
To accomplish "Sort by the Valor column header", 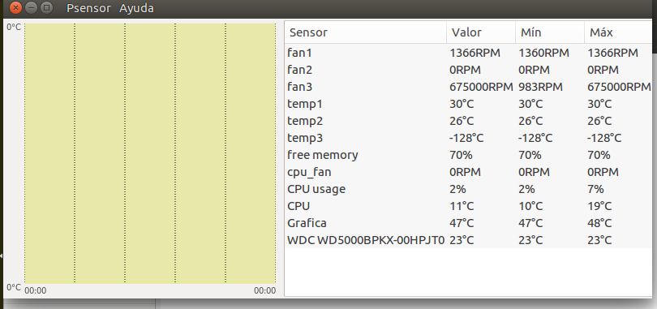I will point(481,32).
